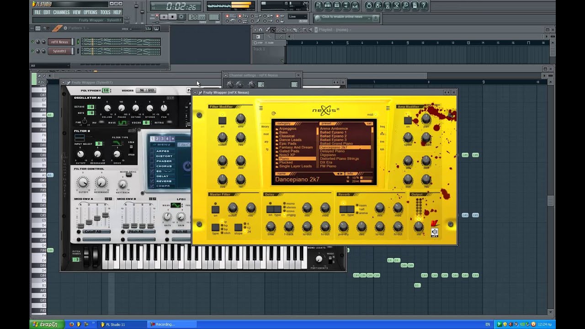Viewport: 585px width, 329px height.
Task: Open the Fruity Wrapper (reFX Nexus) options arrow
Action: click(195, 92)
